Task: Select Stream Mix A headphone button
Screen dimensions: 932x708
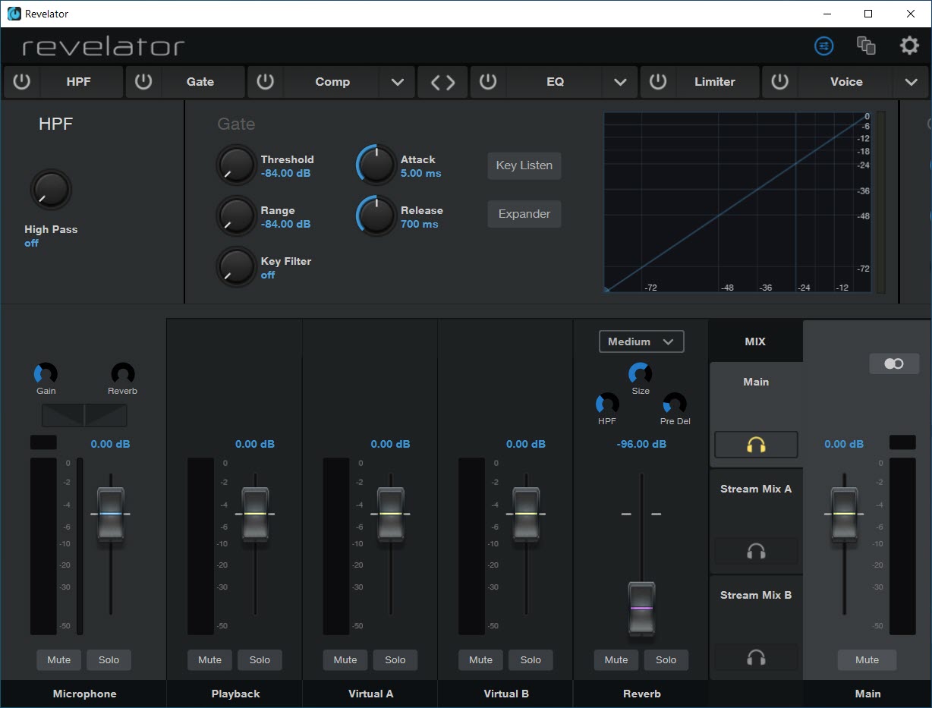Action: [x=756, y=551]
